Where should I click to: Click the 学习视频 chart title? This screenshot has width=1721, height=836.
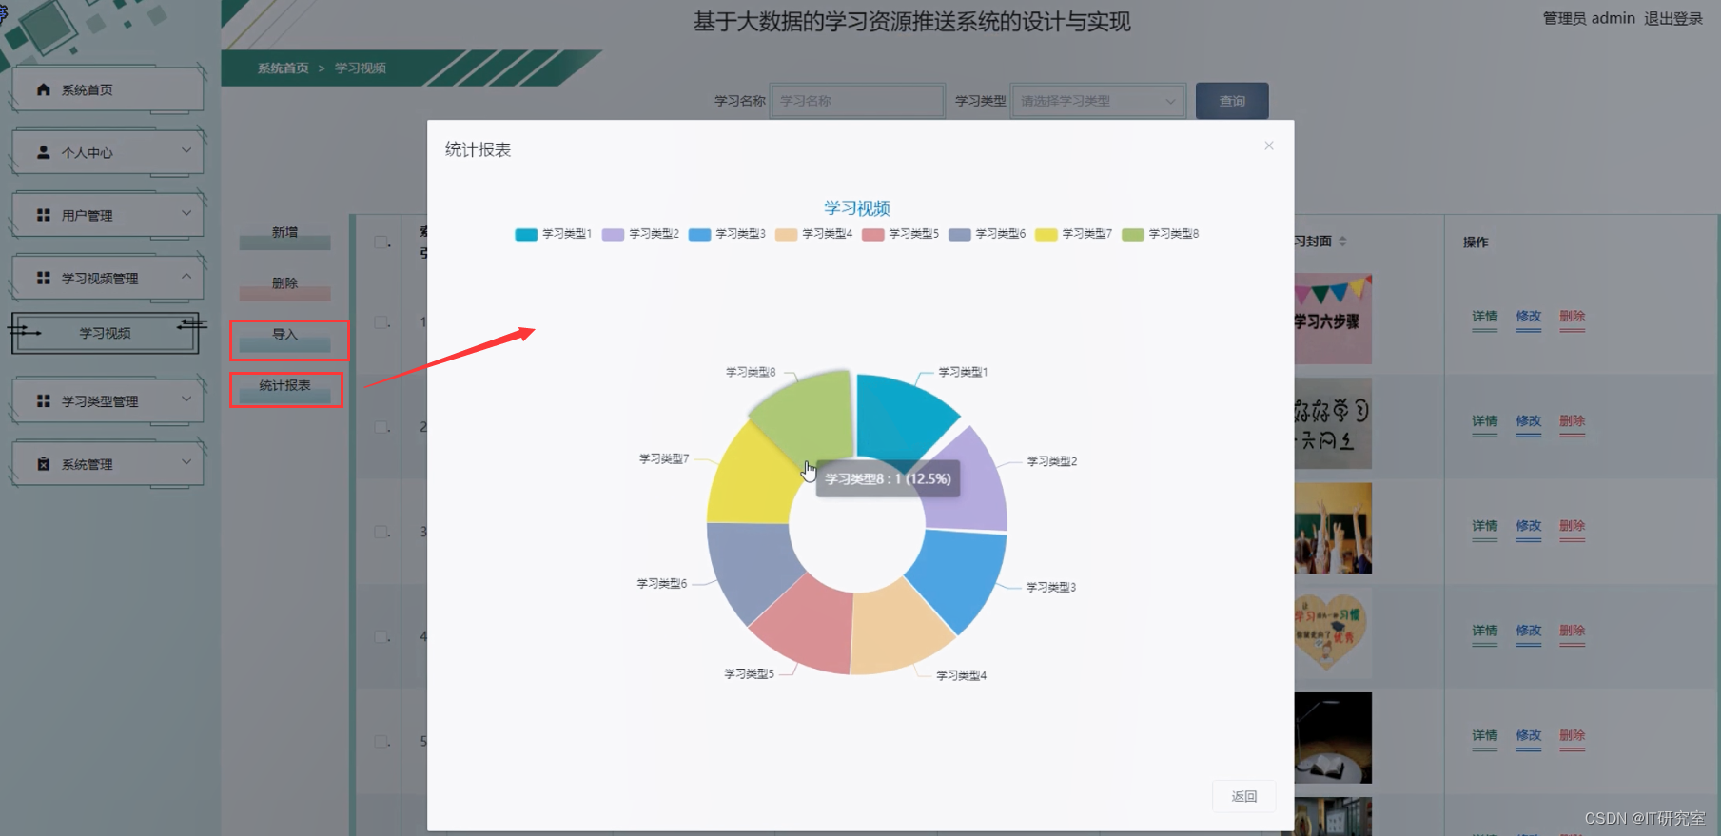coord(857,208)
